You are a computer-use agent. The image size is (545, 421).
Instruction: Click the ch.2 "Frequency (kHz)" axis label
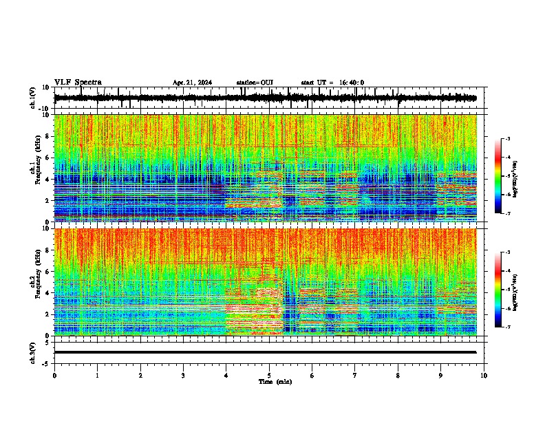(38, 274)
